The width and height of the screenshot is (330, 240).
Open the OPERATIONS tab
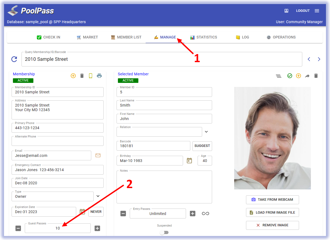tap(281, 37)
